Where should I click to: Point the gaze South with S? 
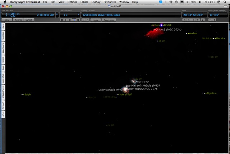(189, 20)
